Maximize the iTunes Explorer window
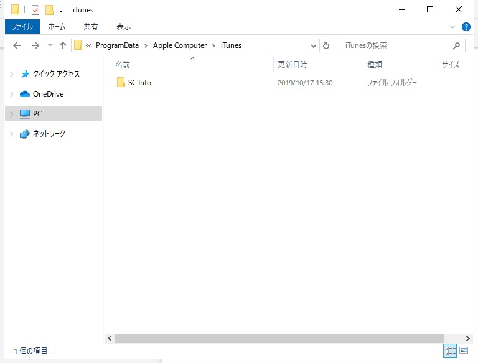Viewport: 478px width, 363px height. click(x=430, y=10)
